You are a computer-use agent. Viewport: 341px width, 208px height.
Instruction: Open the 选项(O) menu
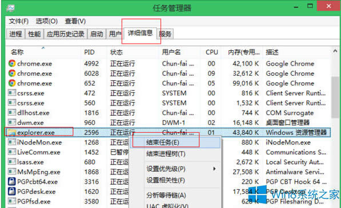point(46,21)
